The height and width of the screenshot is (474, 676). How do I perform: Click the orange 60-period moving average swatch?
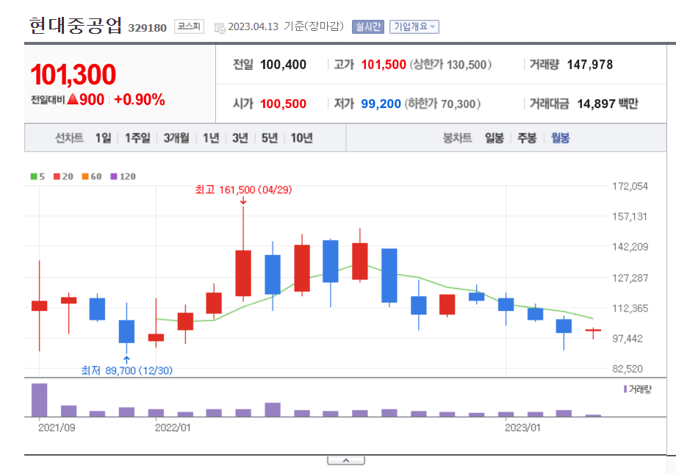coord(85,176)
